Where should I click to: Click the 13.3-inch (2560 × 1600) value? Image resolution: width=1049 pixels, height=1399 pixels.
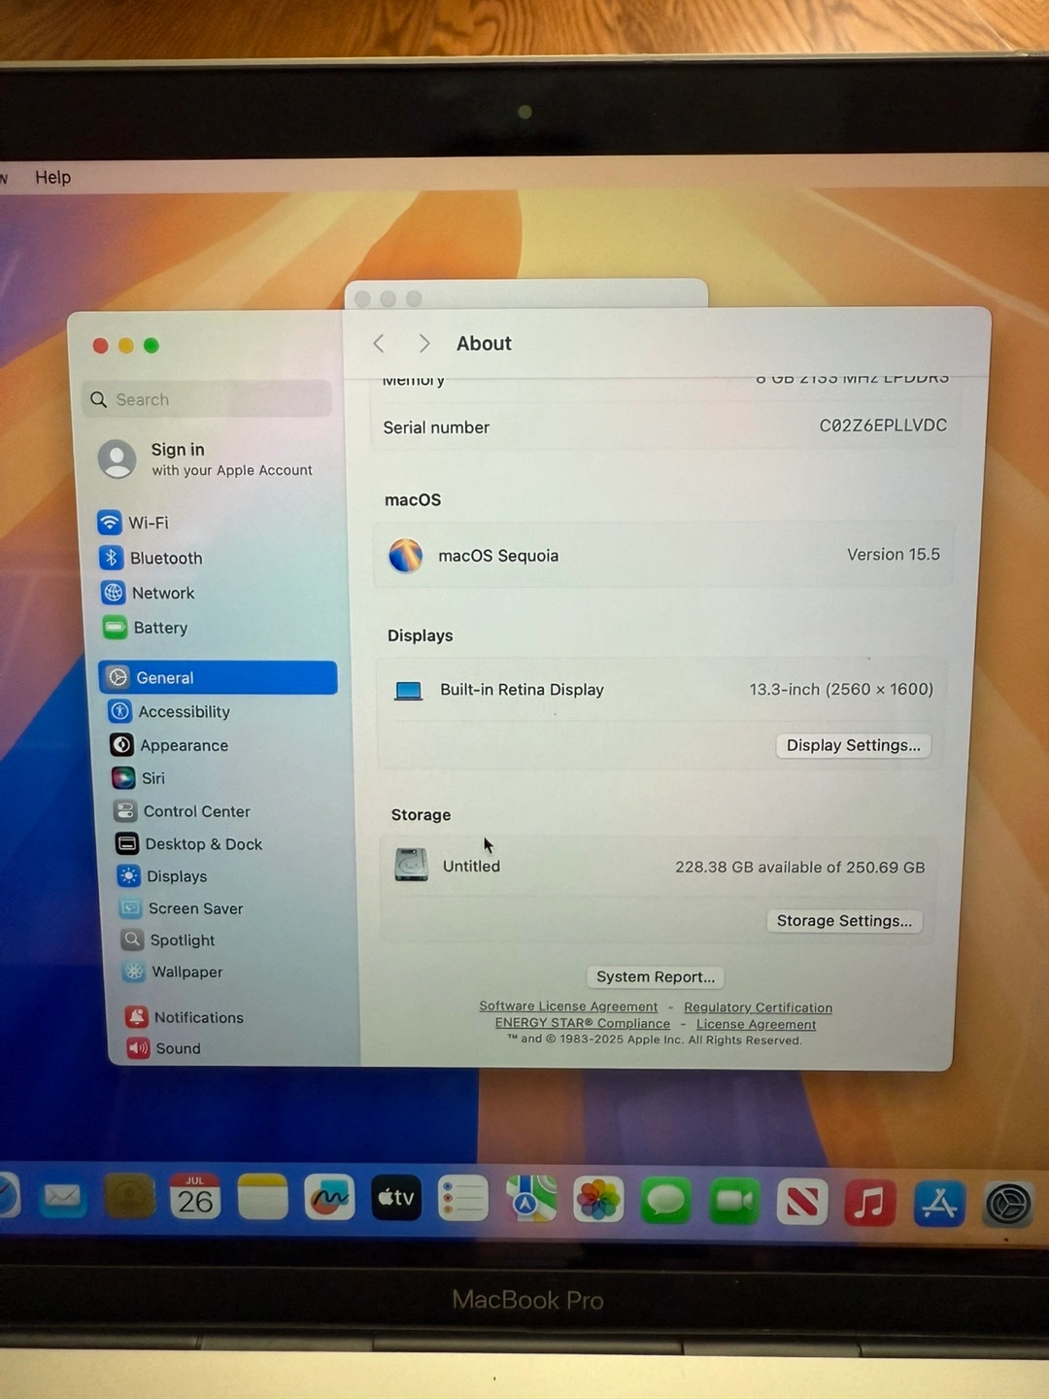841,689
